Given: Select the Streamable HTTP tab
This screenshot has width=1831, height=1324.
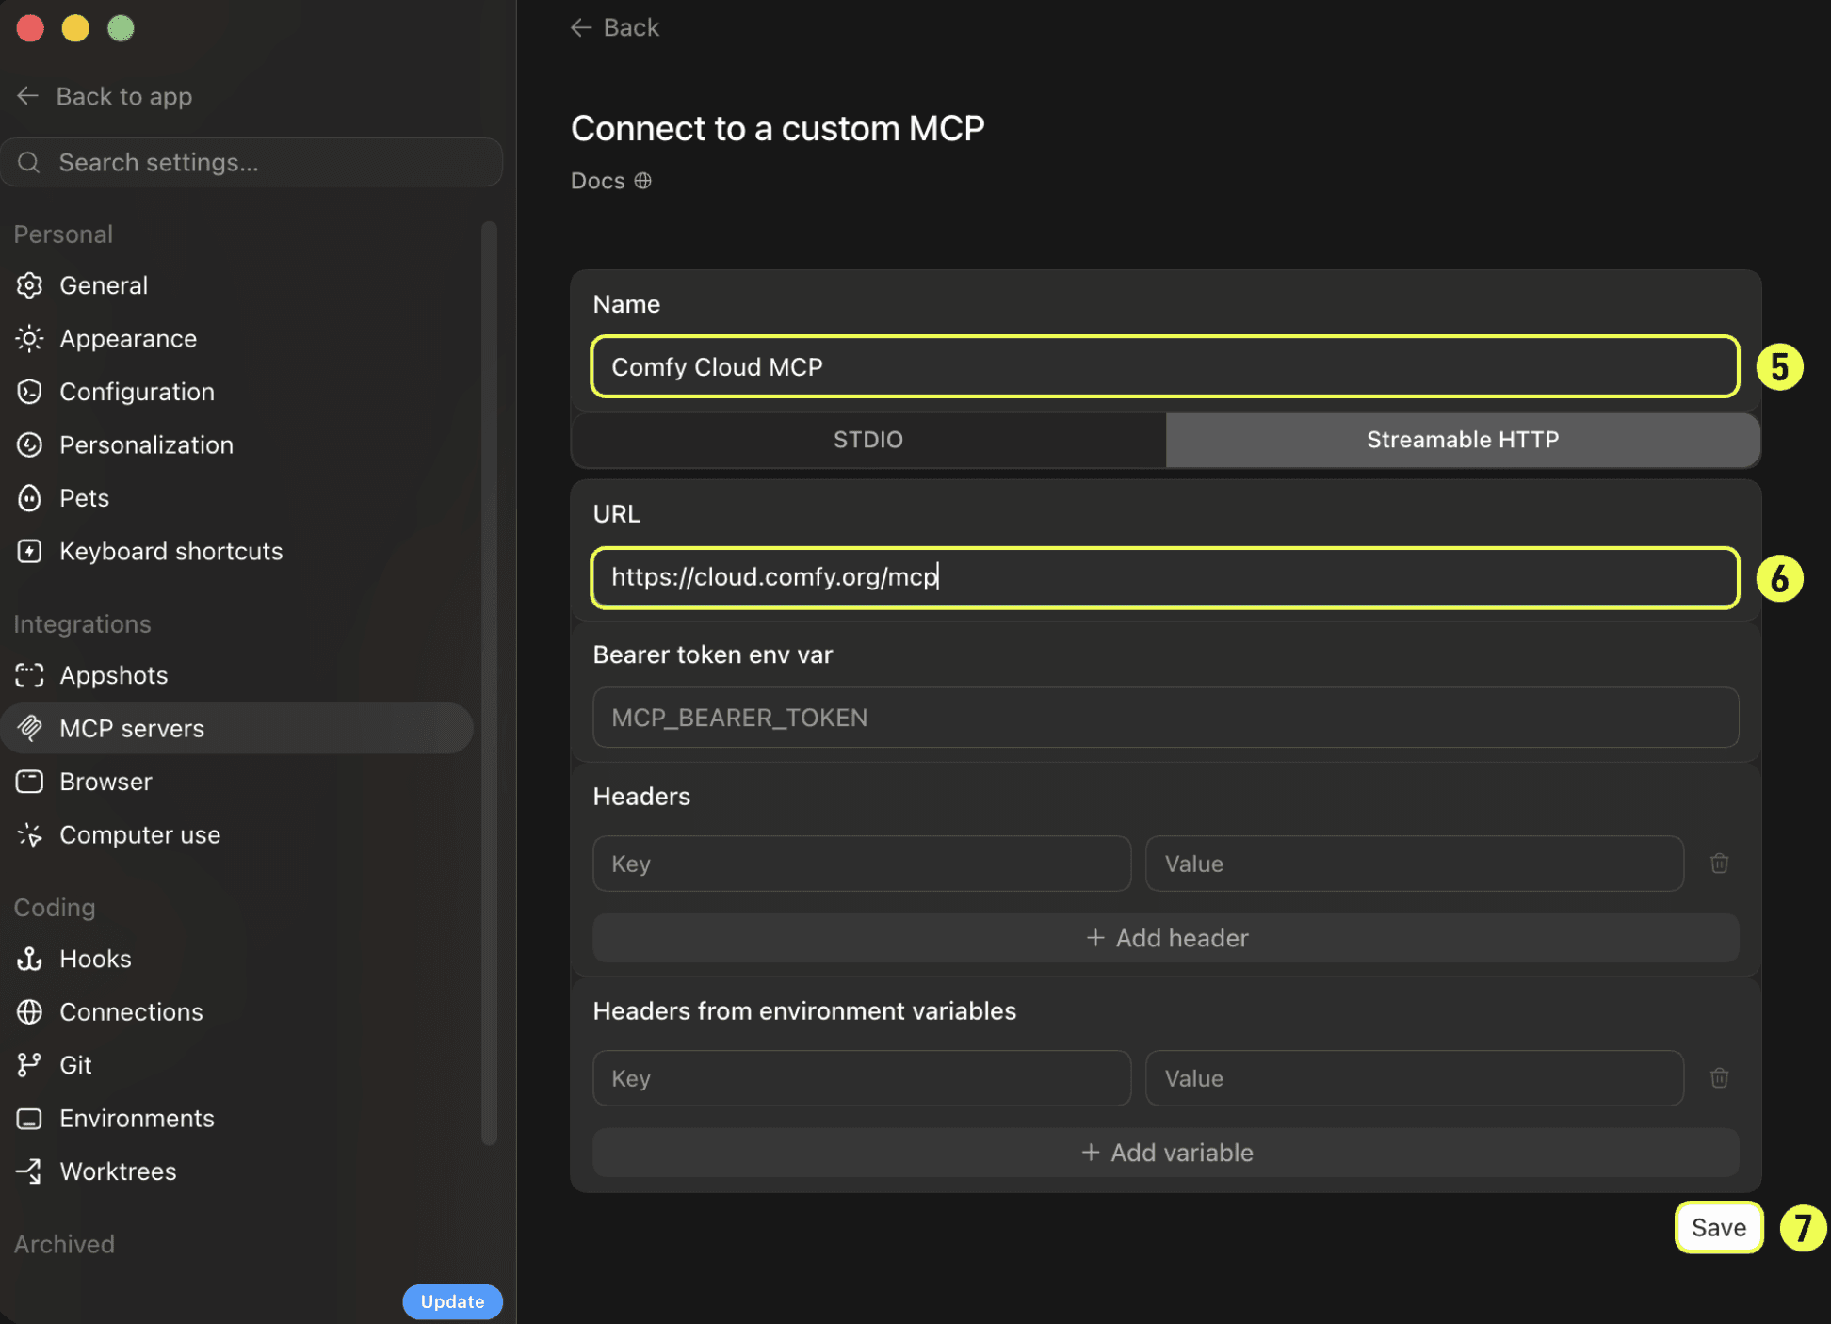Looking at the screenshot, I should pos(1463,440).
